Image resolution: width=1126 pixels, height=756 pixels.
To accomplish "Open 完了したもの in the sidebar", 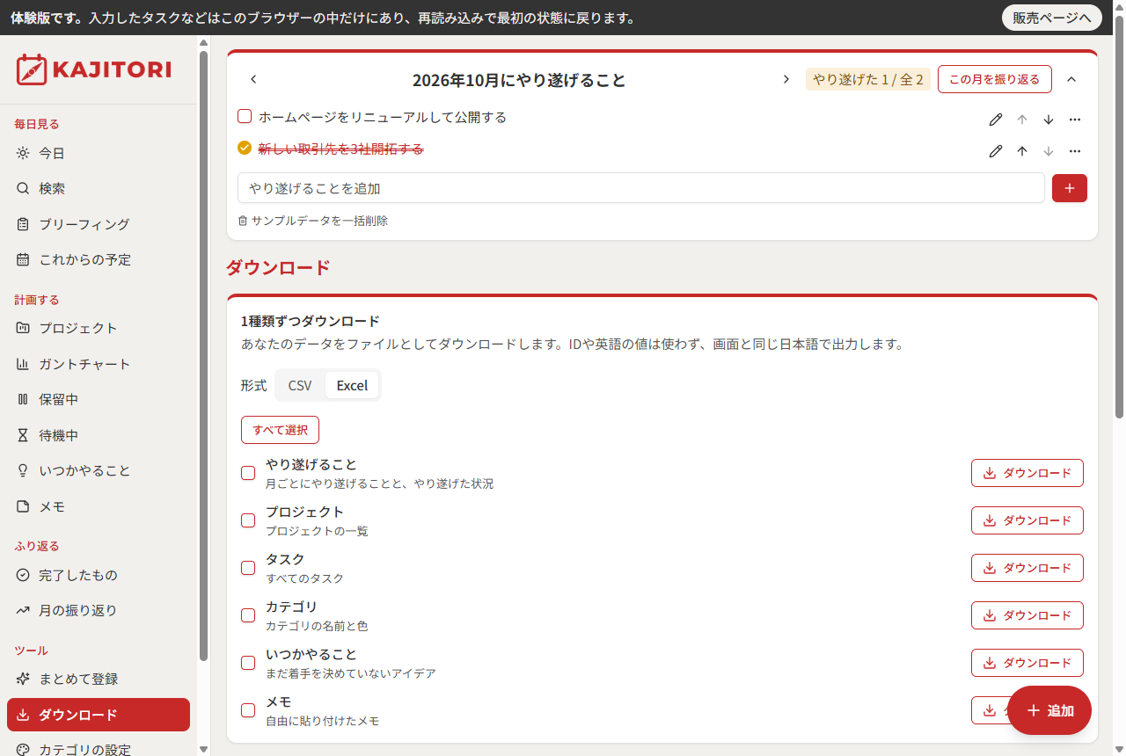I will [x=99, y=575].
